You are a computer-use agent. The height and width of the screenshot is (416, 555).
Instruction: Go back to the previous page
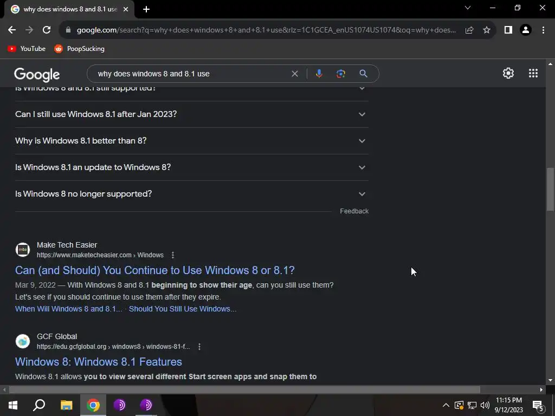tap(12, 30)
